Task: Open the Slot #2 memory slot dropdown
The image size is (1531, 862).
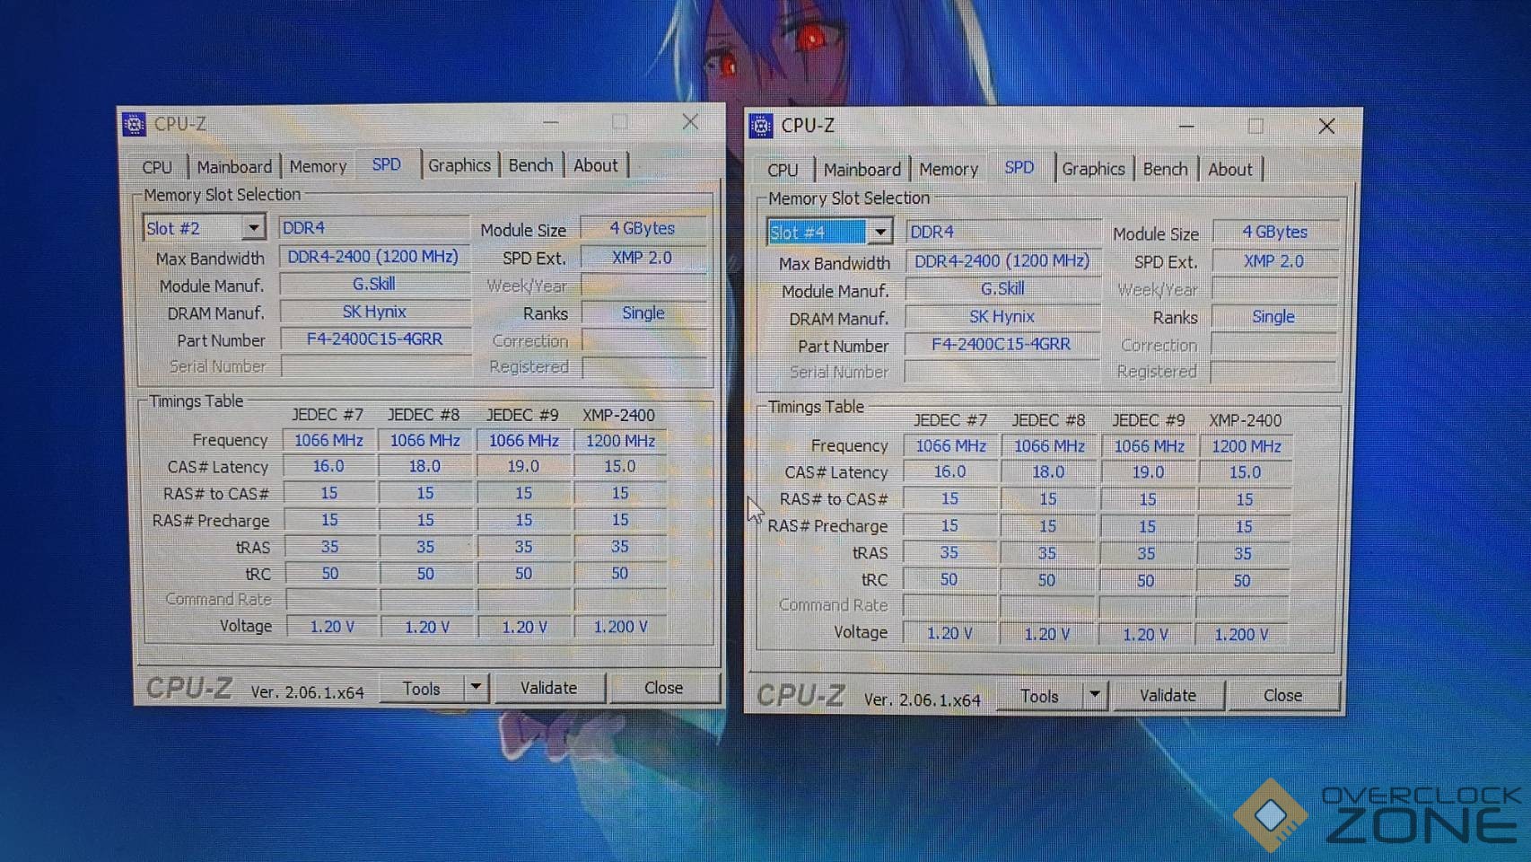Action: 253,228
